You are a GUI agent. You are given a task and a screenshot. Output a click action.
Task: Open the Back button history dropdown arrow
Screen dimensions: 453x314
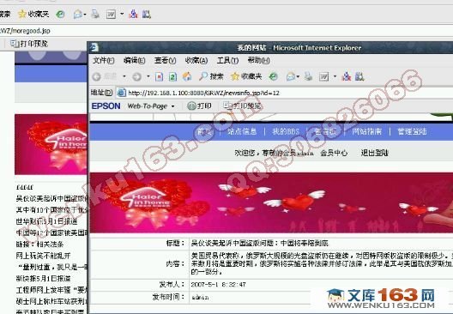(124, 76)
